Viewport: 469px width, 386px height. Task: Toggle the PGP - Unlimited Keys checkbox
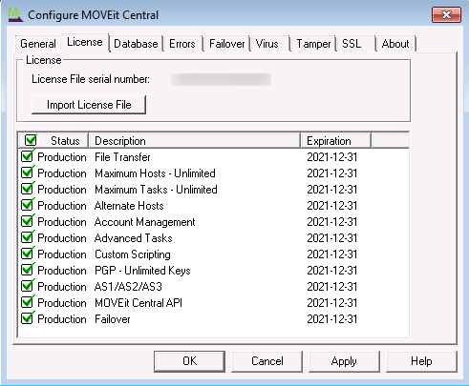click(27, 270)
